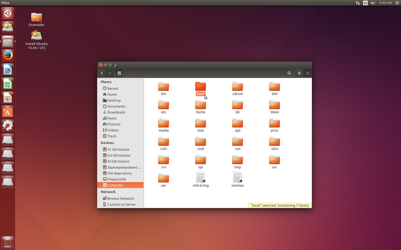Screen dimensions: 401x250
Task: Click the forward navigation arrow
Action: [110, 73]
